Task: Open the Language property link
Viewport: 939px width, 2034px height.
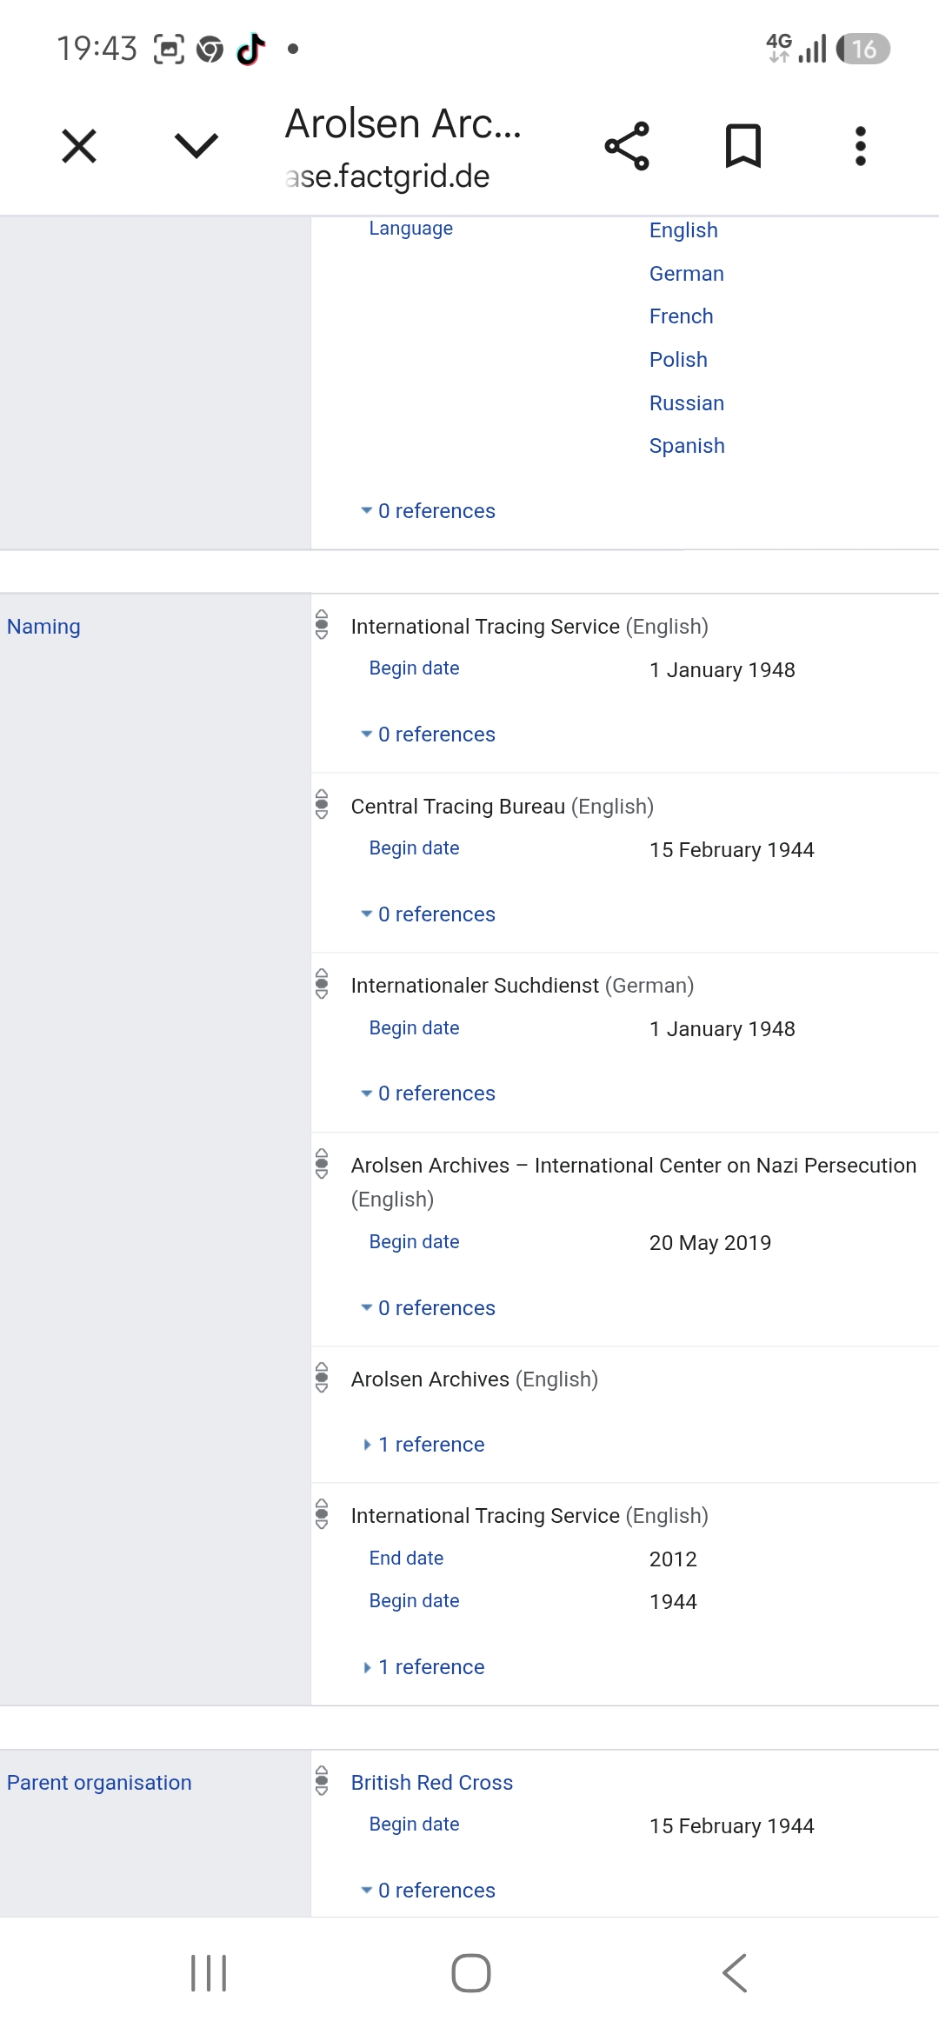Action: point(411,229)
